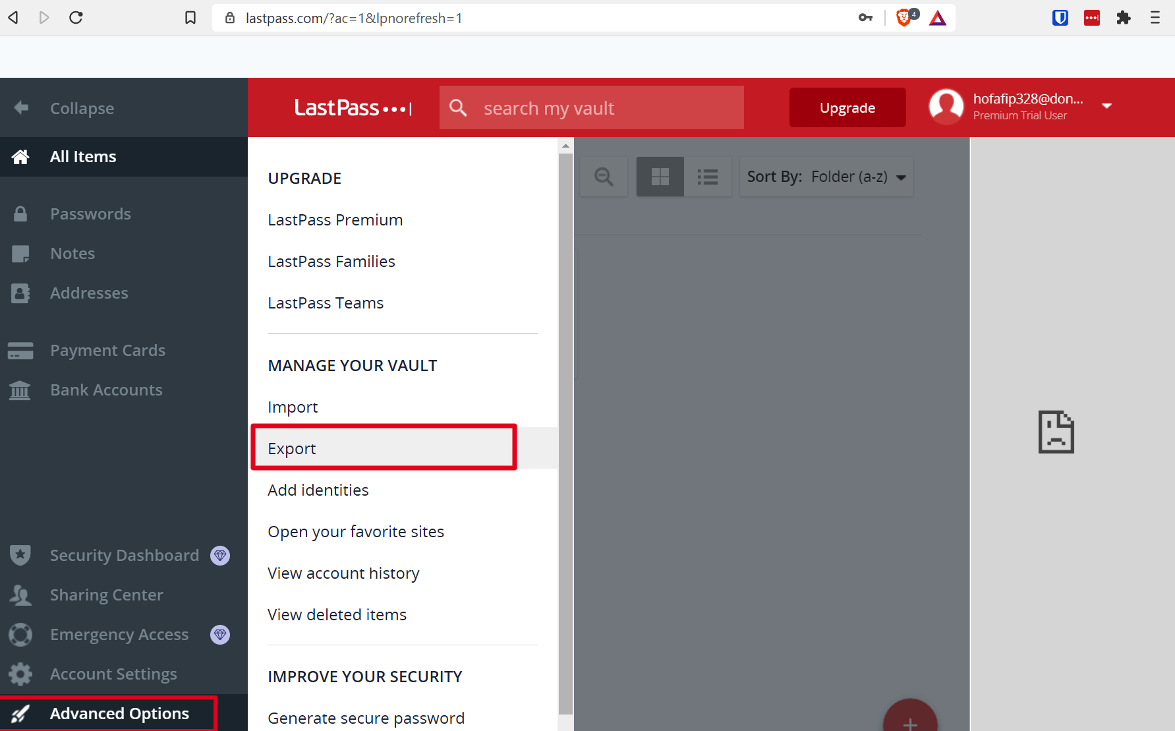Switch to list view layout
Screen dimensions: 1175x731
(x=708, y=177)
